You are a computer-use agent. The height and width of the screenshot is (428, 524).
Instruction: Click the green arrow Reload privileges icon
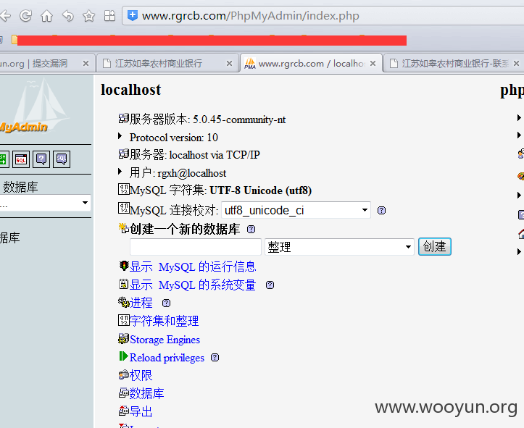click(x=123, y=356)
